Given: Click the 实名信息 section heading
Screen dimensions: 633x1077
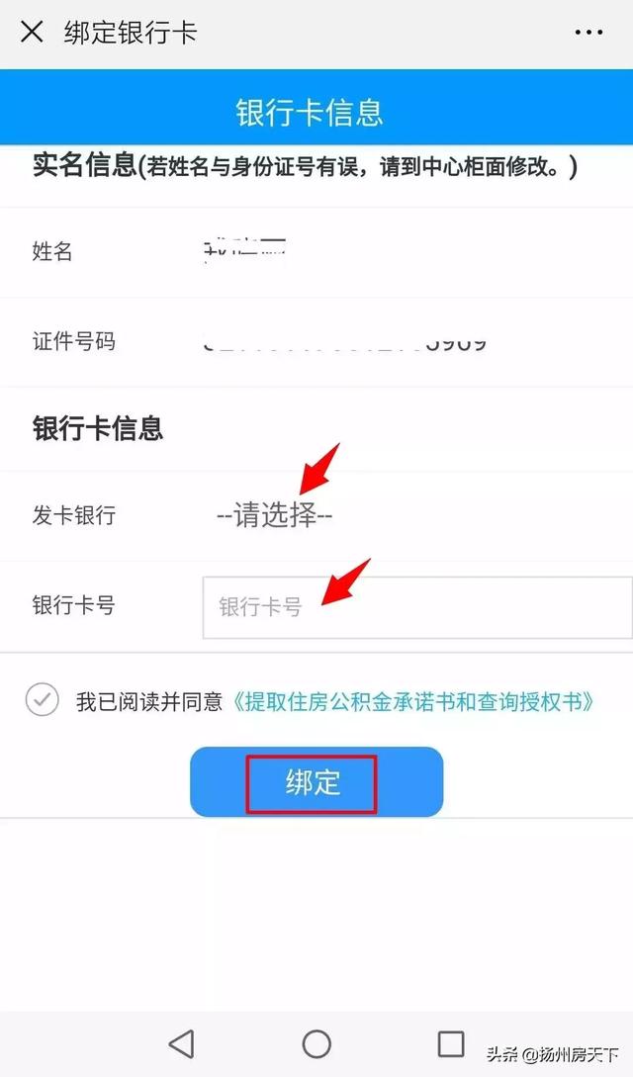Looking at the screenshot, I should coord(85,166).
